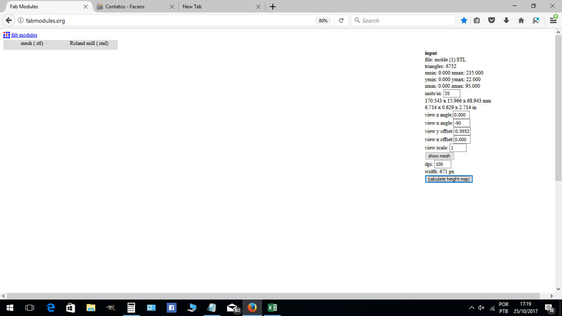This screenshot has width=562, height=316.
Task: Click the 80% zoom indicator
Action: (x=323, y=20)
